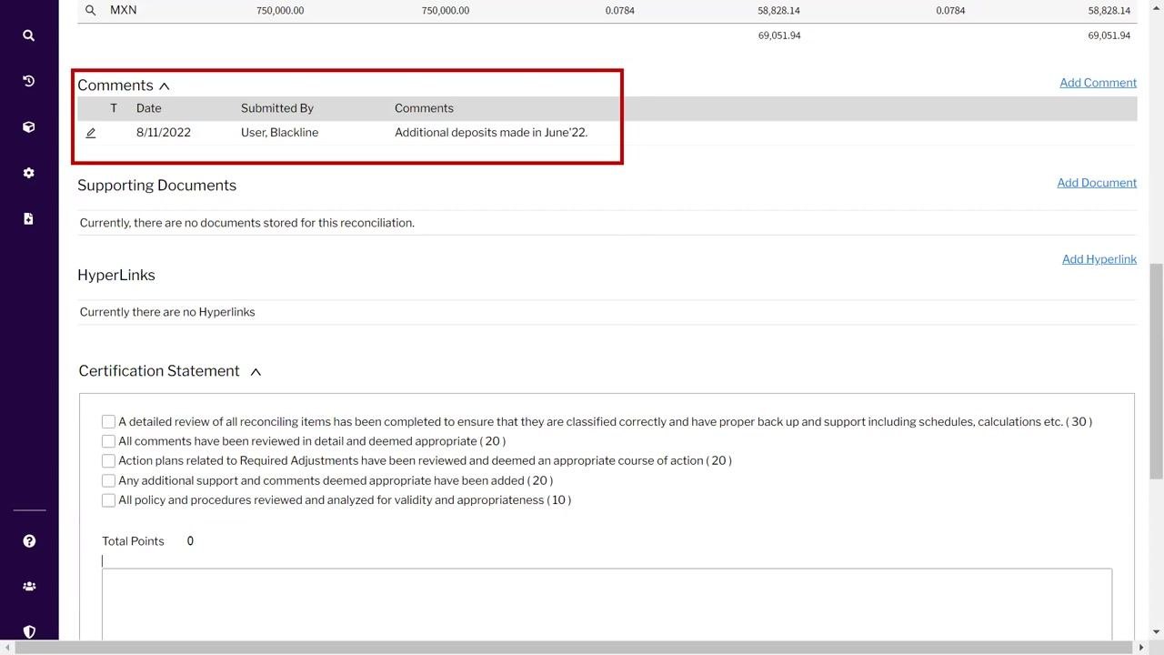Screen dimensions: 1164x655
Task: Click the cube icon in sidebar
Action: coord(29,127)
